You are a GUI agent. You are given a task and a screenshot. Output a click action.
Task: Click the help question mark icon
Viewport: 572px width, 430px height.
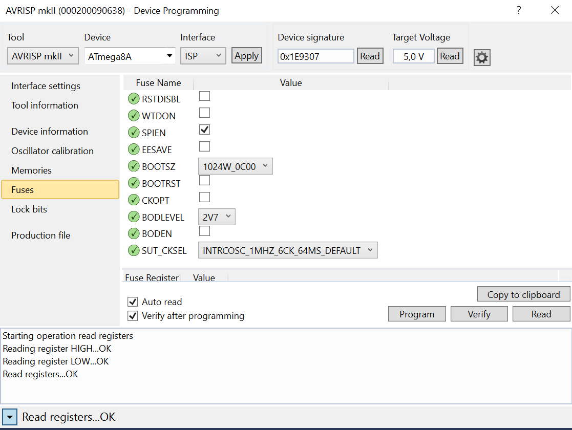[519, 10]
